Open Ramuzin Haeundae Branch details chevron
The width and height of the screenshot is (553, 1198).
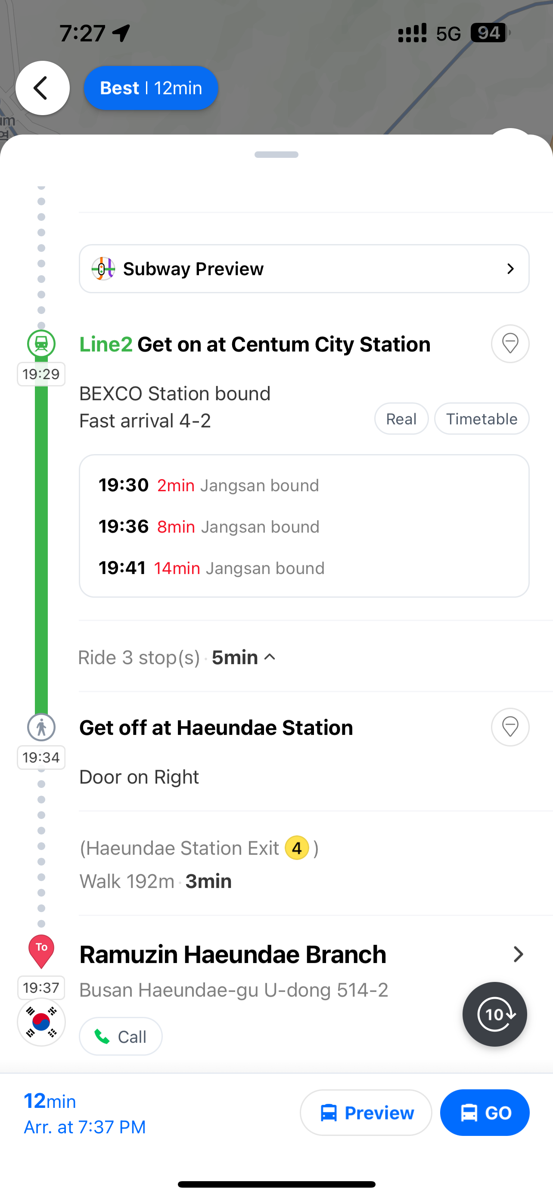518,954
